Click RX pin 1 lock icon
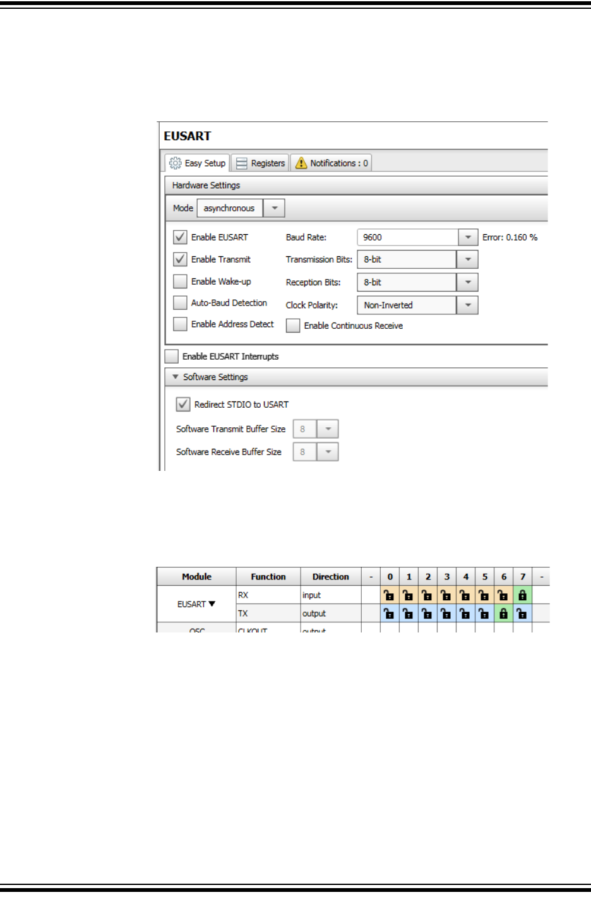 (x=408, y=595)
